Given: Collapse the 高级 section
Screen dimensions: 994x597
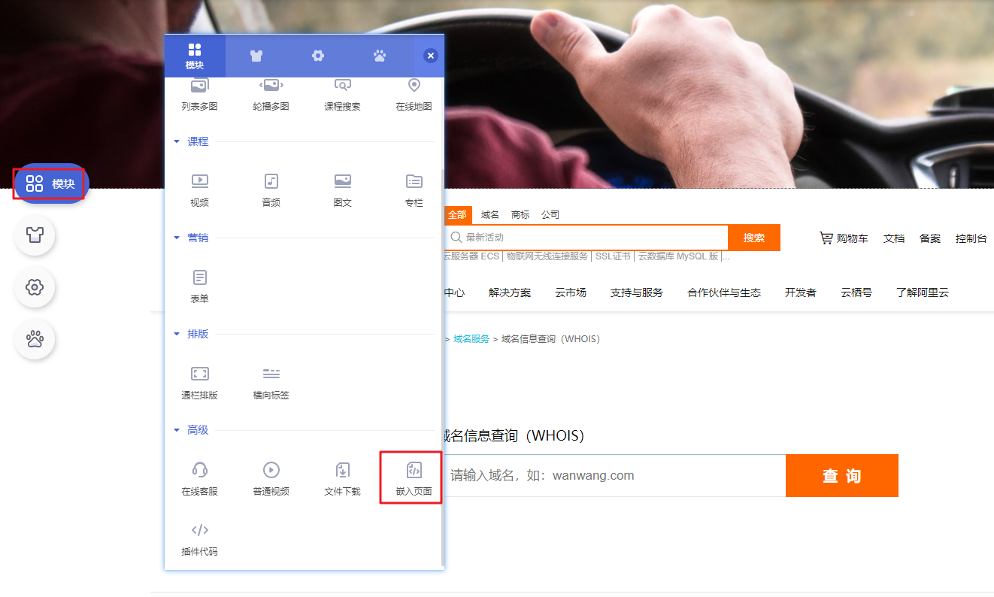Looking at the screenshot, I should tap(191, 430).
